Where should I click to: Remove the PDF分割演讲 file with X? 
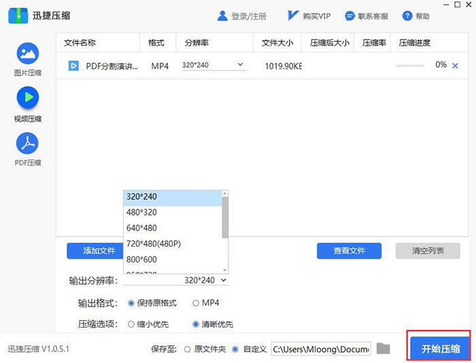(455, 65)
